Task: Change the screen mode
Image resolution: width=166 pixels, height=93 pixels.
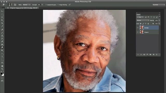Action: pyautogui.click(x=2, y=81)
